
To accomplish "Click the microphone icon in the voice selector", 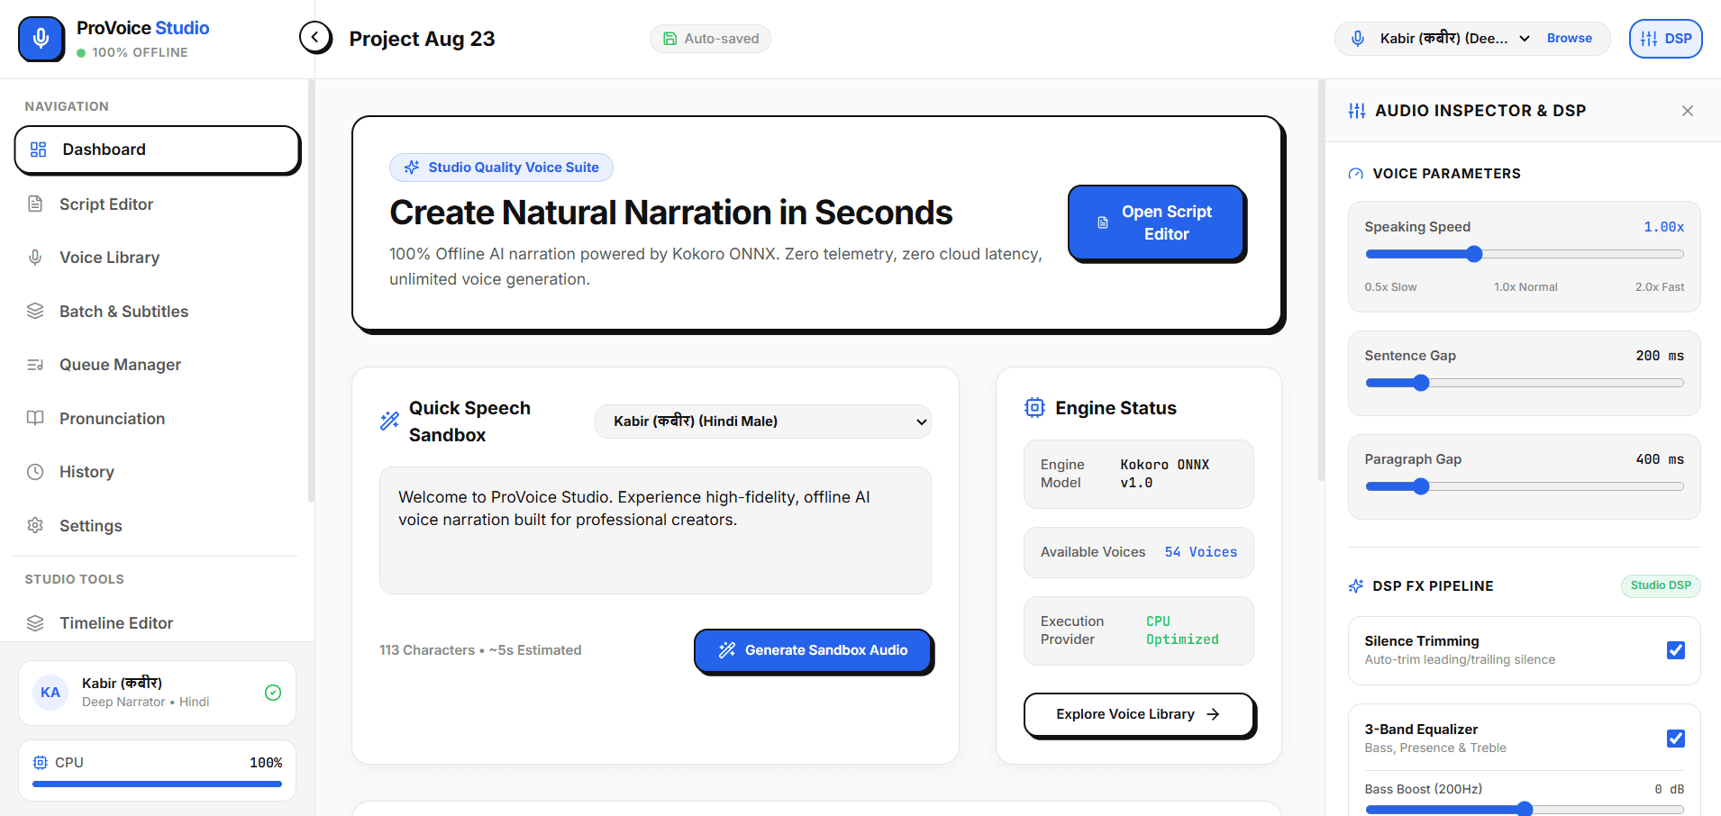I will point(1358,38).
